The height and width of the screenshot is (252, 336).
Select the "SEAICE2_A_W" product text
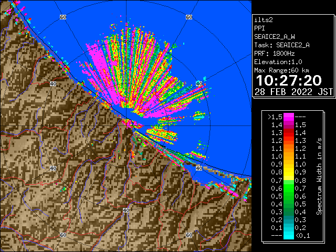(x=274, y=37)
